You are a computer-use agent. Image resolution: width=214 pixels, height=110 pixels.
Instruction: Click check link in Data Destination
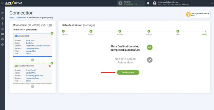coord(28,81)
